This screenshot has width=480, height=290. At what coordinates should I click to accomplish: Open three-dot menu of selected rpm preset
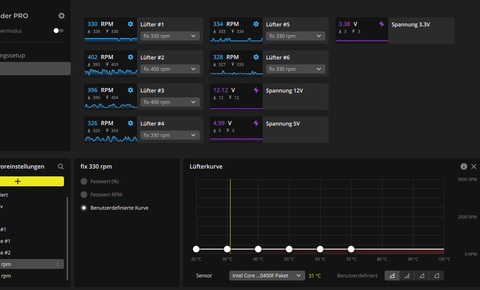(57, 264)
